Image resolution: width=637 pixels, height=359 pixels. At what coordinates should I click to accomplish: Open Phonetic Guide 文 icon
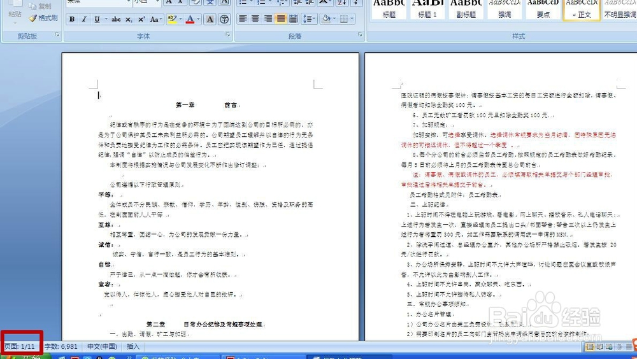click(210, 3)
